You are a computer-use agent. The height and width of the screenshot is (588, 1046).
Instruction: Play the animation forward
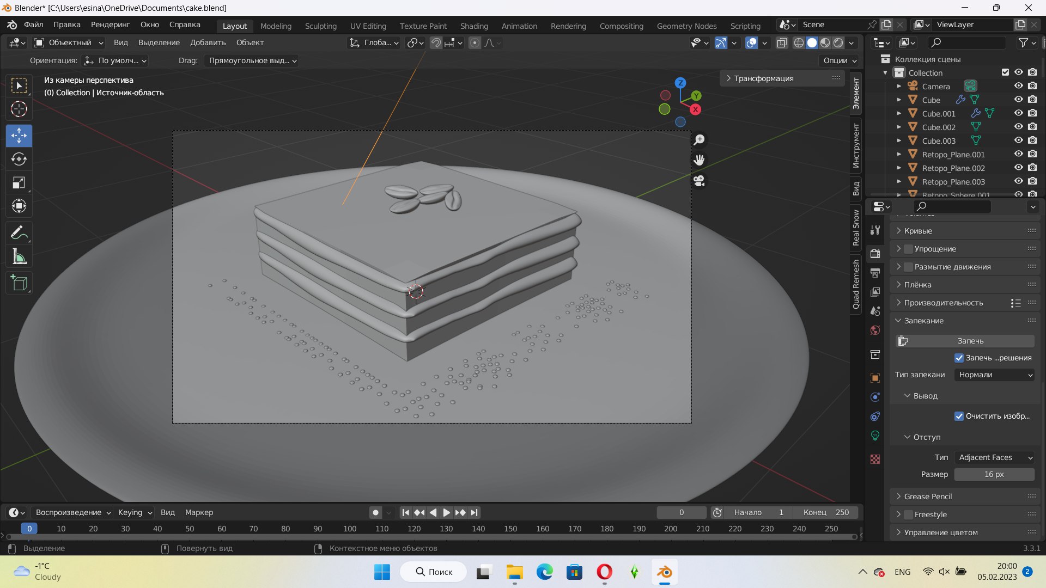[446, 512]
